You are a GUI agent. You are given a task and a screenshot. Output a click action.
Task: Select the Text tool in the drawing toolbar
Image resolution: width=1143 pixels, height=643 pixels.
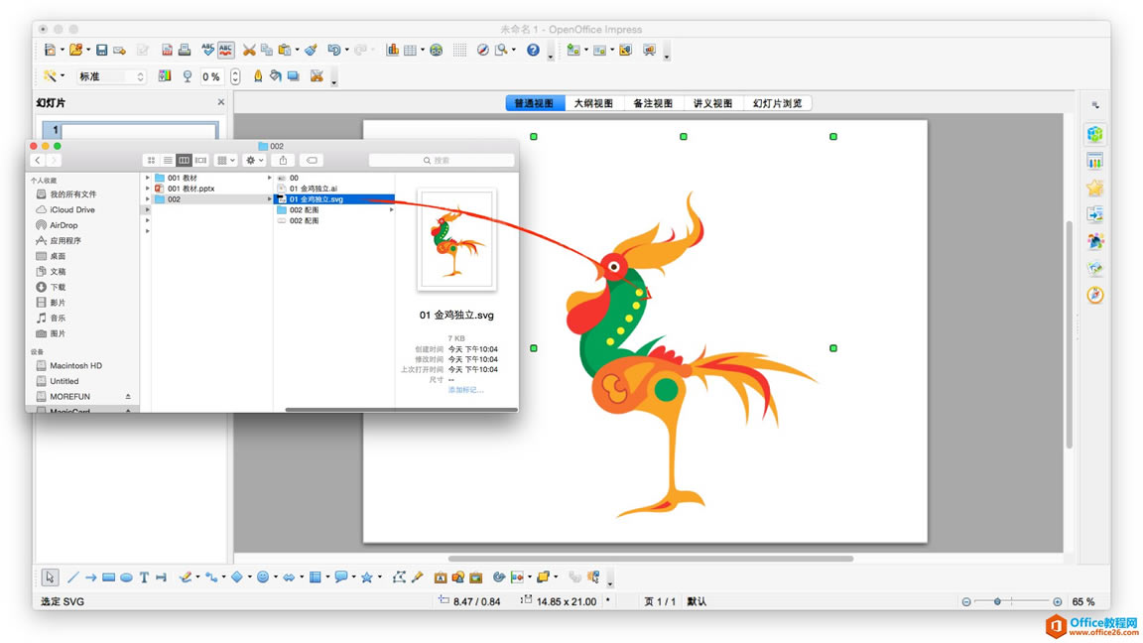144,577
